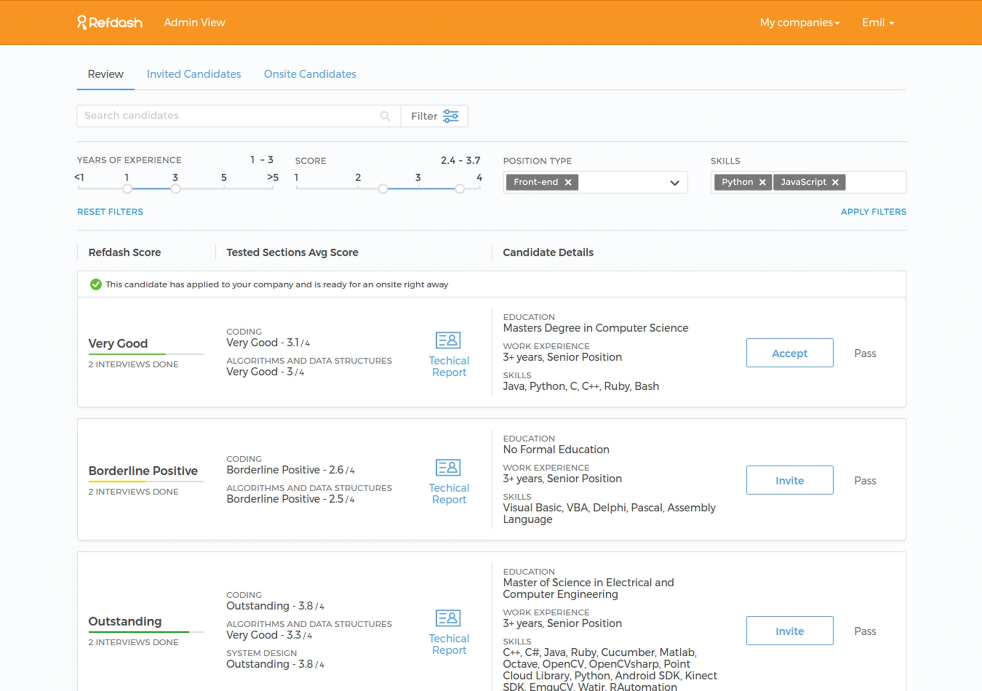Viewport: 982px width, 691px height.
Task: Click the Refdash logo
Action: [x=110, y=22]
